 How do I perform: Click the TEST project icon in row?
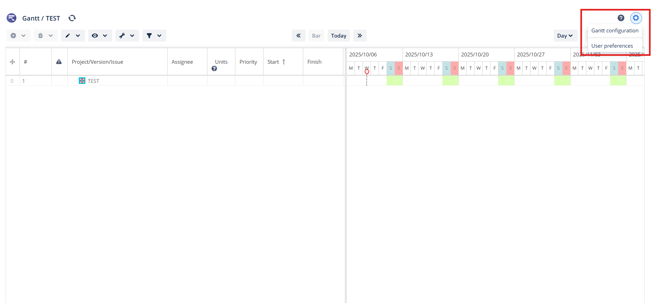[x=82, y=81]
